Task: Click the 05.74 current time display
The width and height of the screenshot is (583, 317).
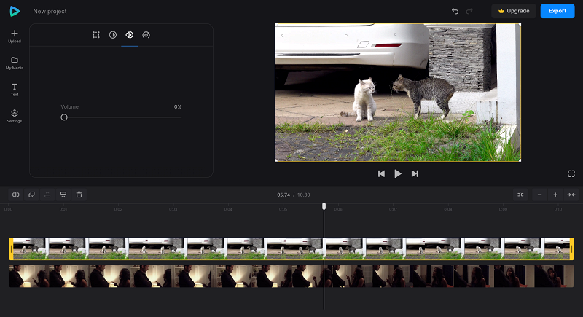Action: click(283, 195)
